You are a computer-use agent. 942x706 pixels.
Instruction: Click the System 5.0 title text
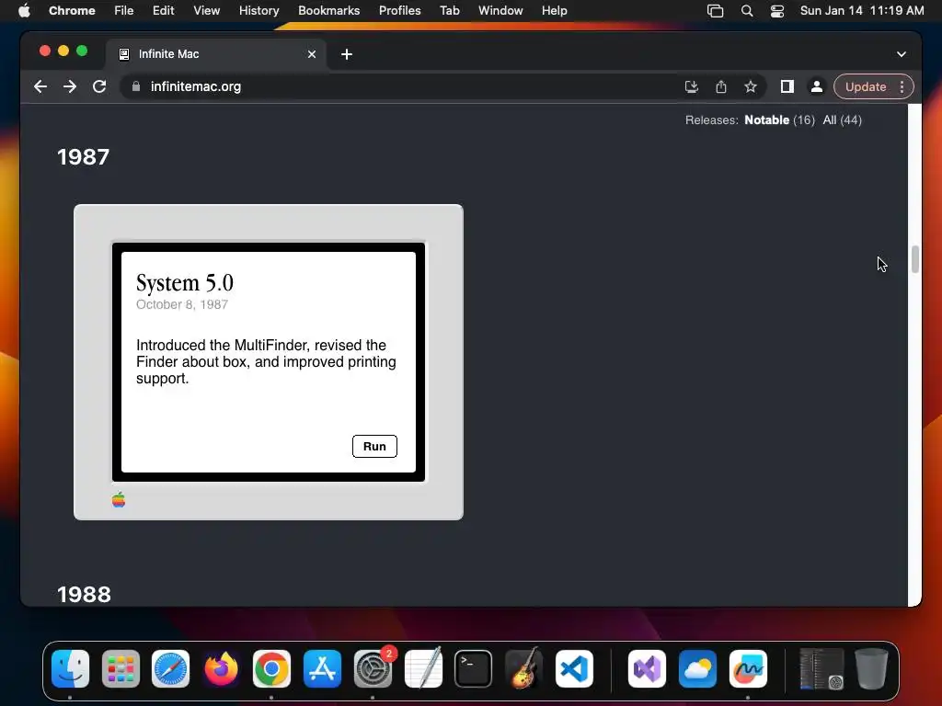184,282
